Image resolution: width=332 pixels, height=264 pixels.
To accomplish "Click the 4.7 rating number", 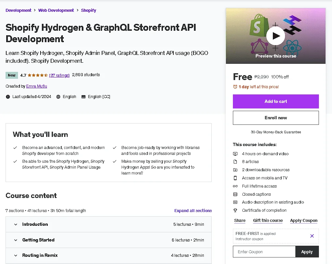I will [23, 75].
